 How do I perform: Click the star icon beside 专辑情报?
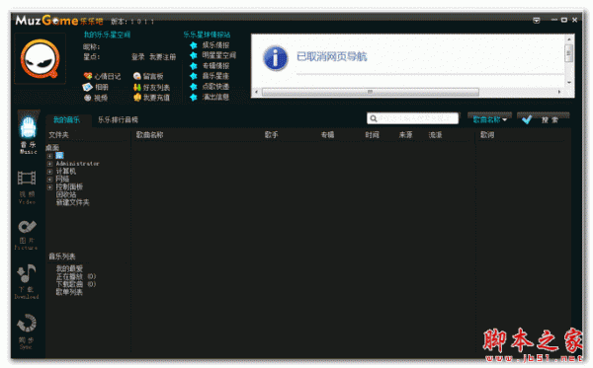click(194, 66)
